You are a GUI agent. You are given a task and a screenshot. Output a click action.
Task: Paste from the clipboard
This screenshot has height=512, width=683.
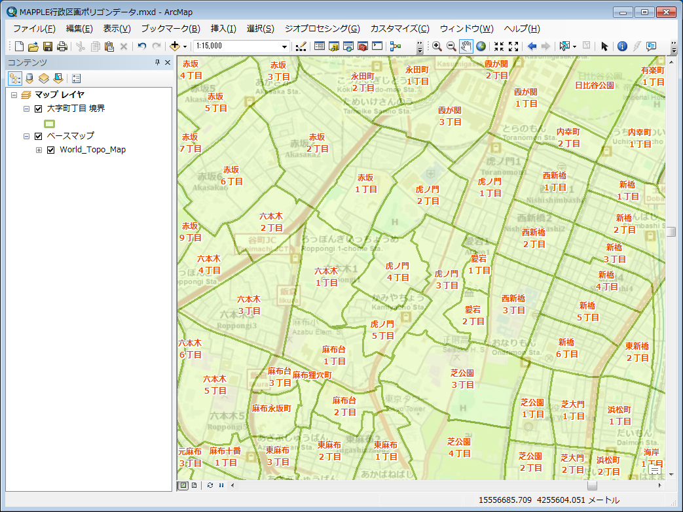point(109,46)
